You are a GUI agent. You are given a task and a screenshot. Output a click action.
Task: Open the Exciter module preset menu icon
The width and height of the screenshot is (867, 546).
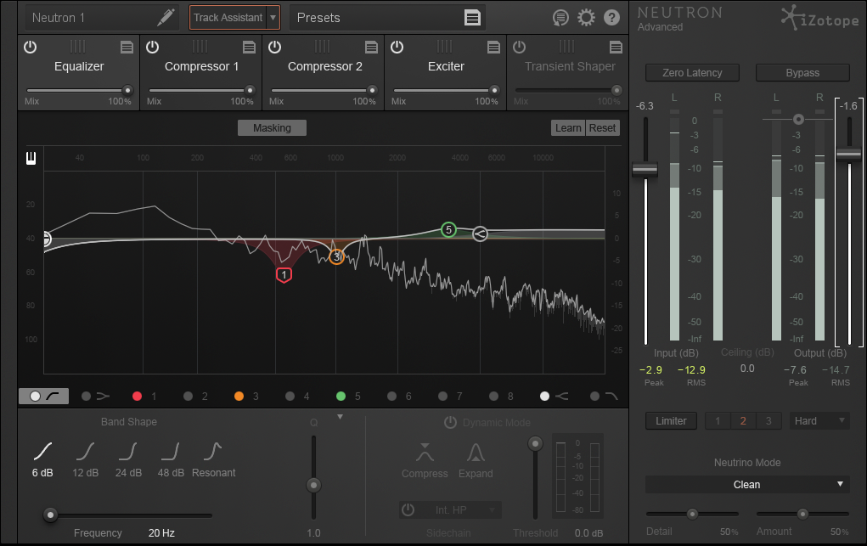point(493,48)
